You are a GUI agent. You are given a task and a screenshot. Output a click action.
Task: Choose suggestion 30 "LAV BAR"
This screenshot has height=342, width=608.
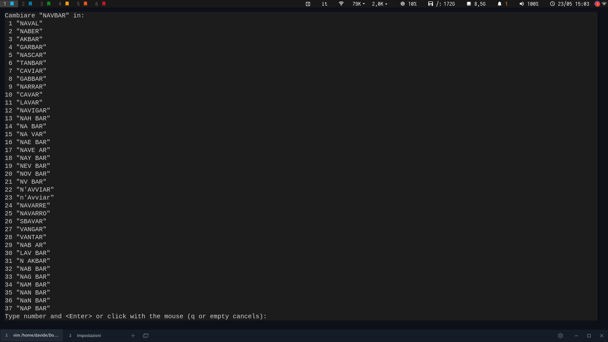pyautogui.click(x=28, y=253)
